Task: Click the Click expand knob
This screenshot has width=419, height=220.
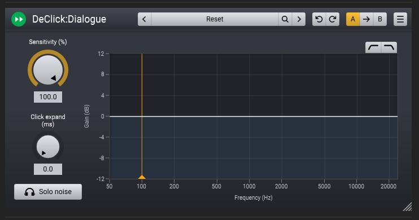Action: pos(48,147)
